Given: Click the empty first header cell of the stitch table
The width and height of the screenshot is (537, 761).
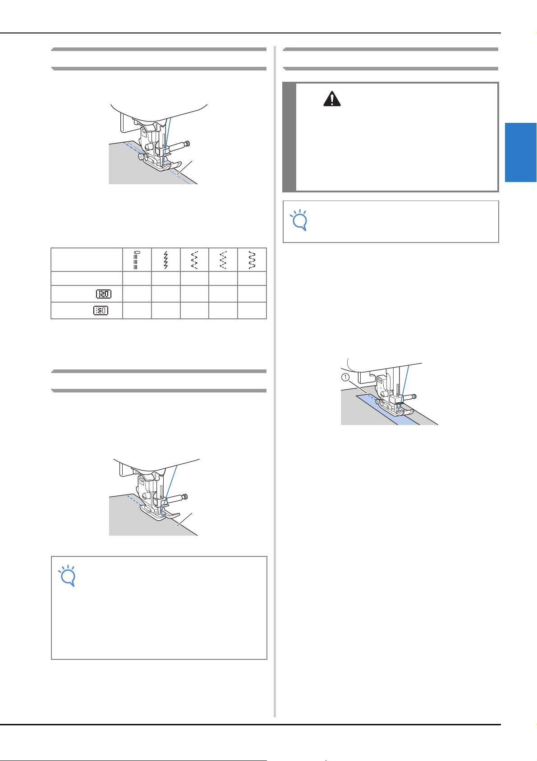Looking at the screenshot, I should point(87,260).
